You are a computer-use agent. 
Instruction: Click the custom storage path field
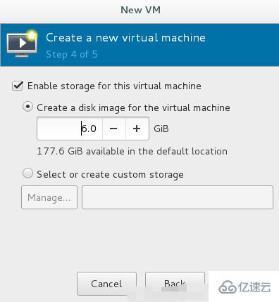click(178, 197)
